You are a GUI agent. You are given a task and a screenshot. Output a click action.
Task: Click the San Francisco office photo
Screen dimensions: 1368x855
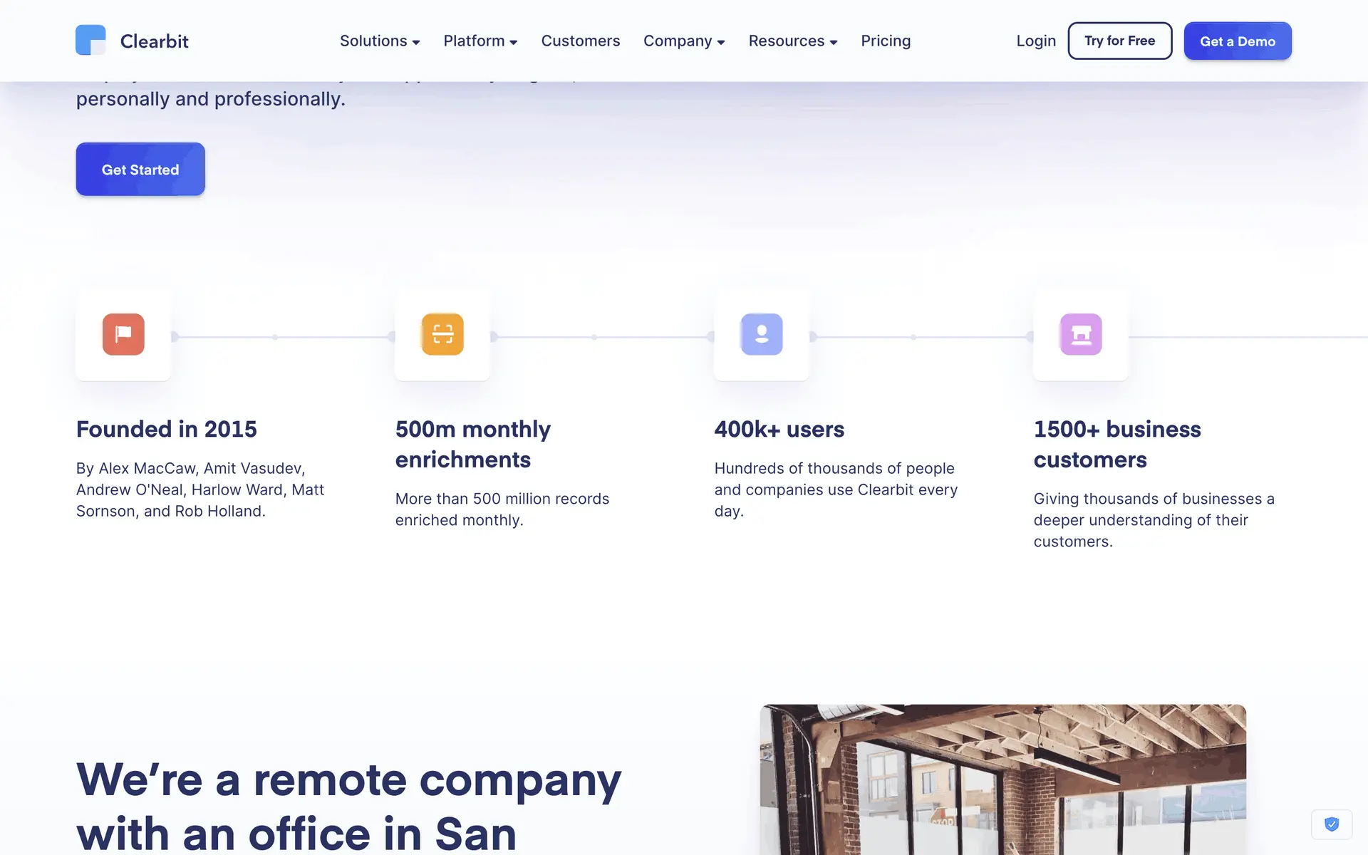click(x=1002, y=779)
